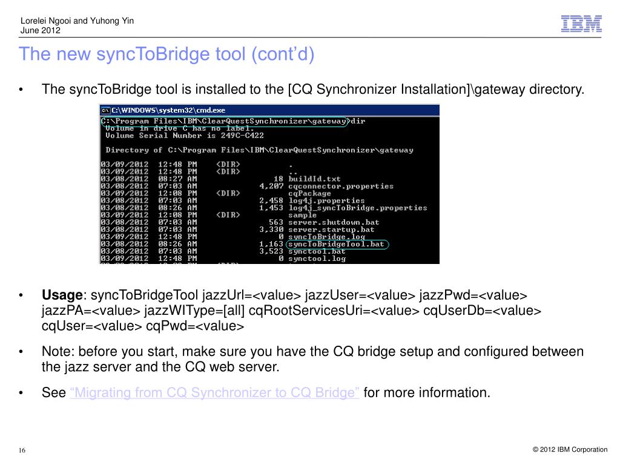Click the cmd.exe window title text
The width and height of the screenshot is (620, 465).
pos(168,110)
